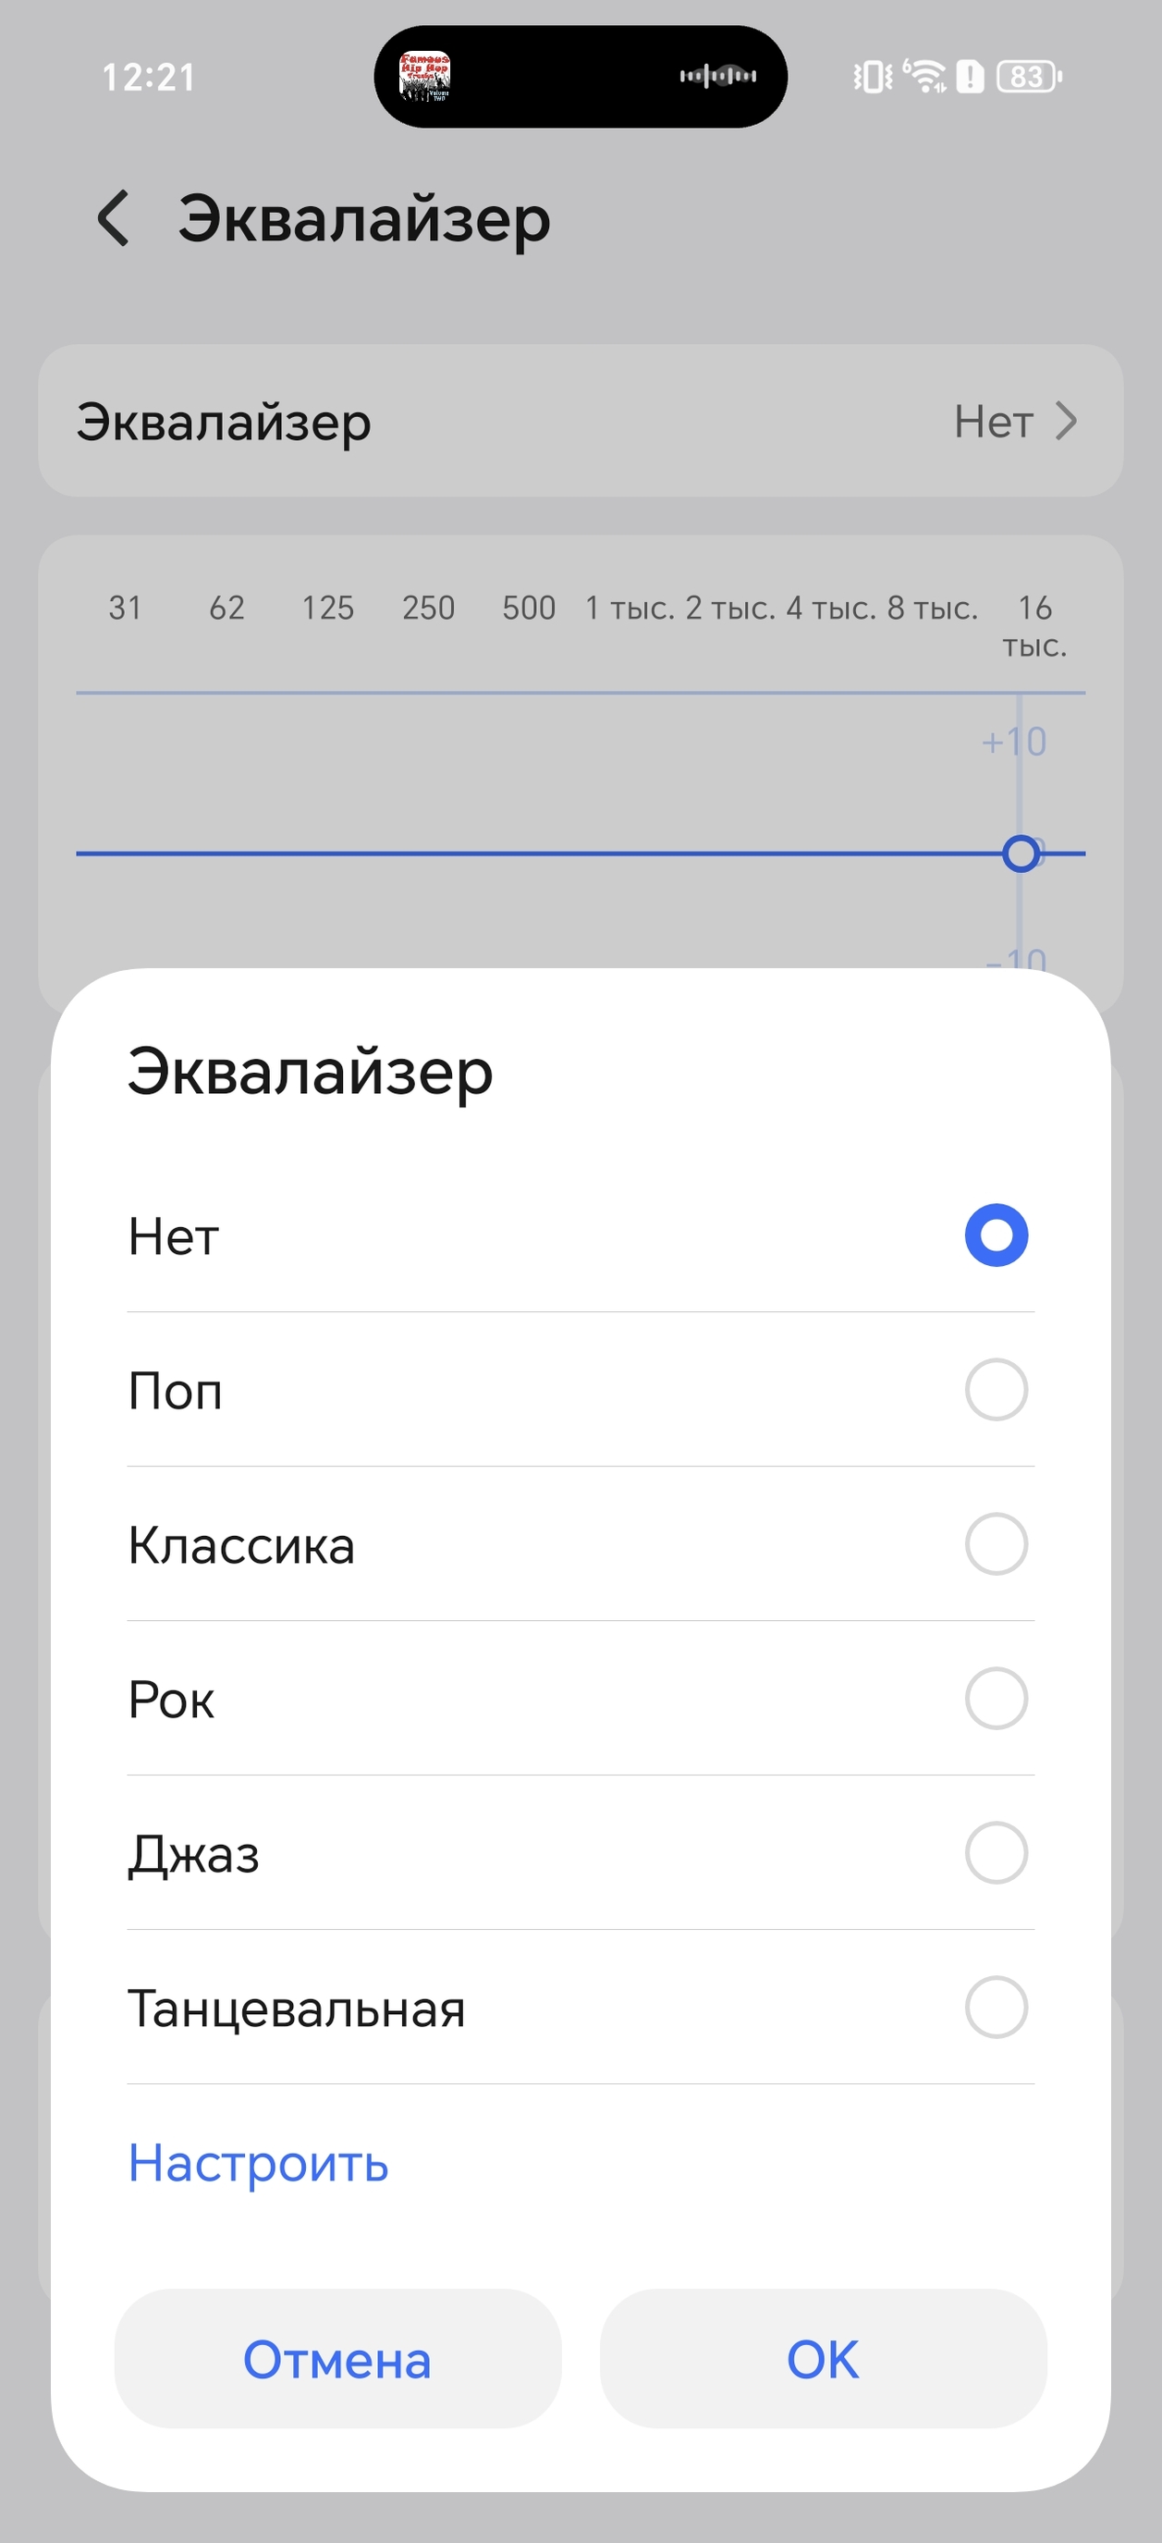The image size is (1162, 2543).
Task: Click the 16 тыс. band slider handle
Action: point(1021,853)
